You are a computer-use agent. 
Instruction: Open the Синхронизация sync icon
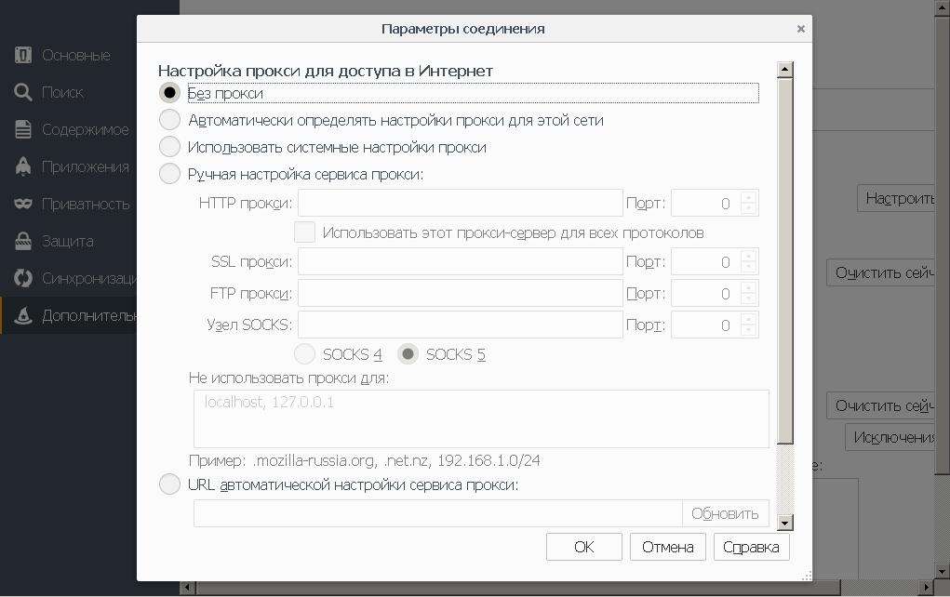tap(23, 278)
